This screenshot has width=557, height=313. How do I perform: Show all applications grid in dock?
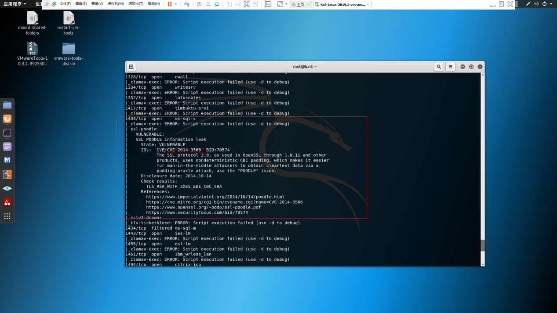(7, 216)
